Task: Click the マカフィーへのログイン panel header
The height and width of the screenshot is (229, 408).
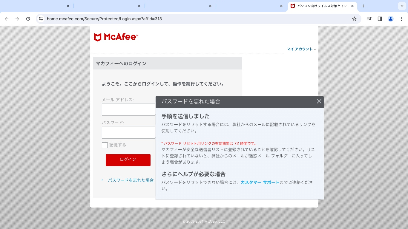Action: click(x=168, y=64)
